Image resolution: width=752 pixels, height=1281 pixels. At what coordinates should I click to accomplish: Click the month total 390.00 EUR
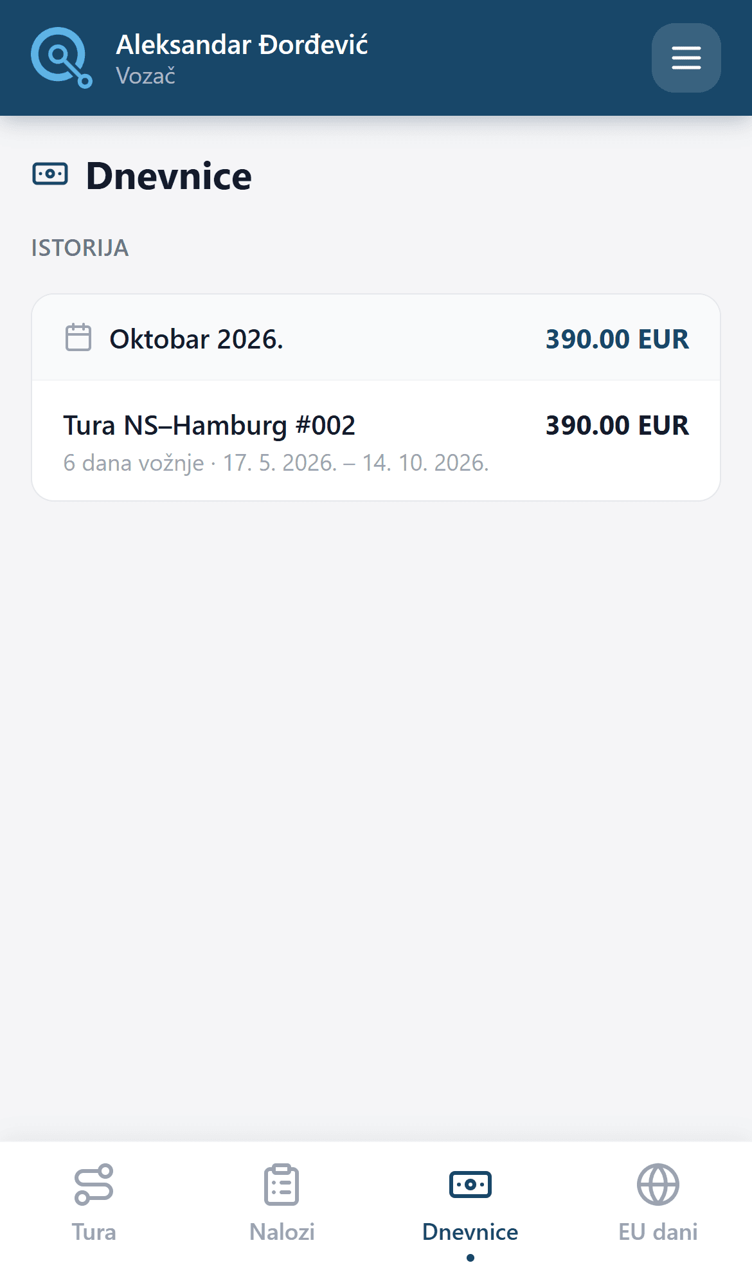617,339
